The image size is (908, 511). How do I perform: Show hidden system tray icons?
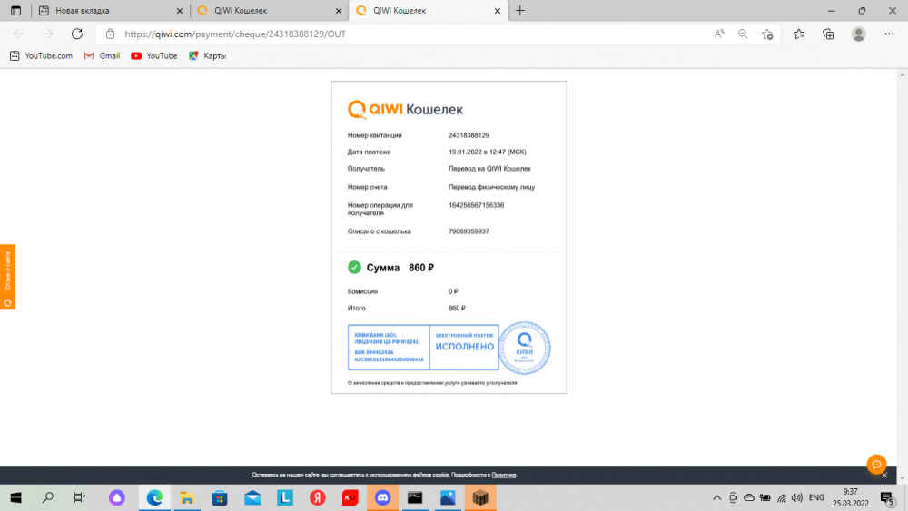click(x=717, y=497)
